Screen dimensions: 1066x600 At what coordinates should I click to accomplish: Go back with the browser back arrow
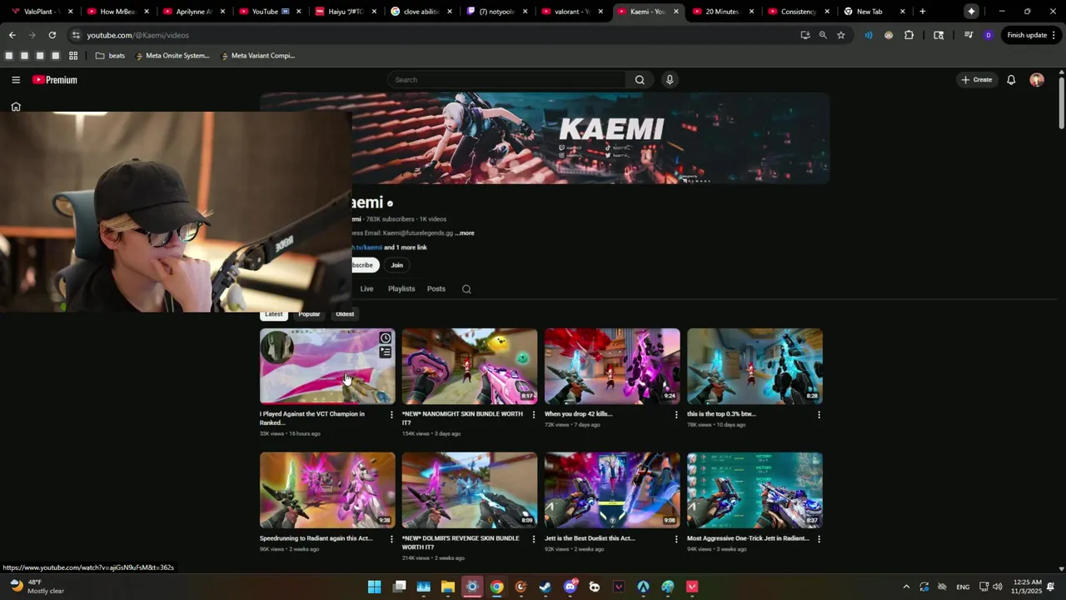[12, 35]
